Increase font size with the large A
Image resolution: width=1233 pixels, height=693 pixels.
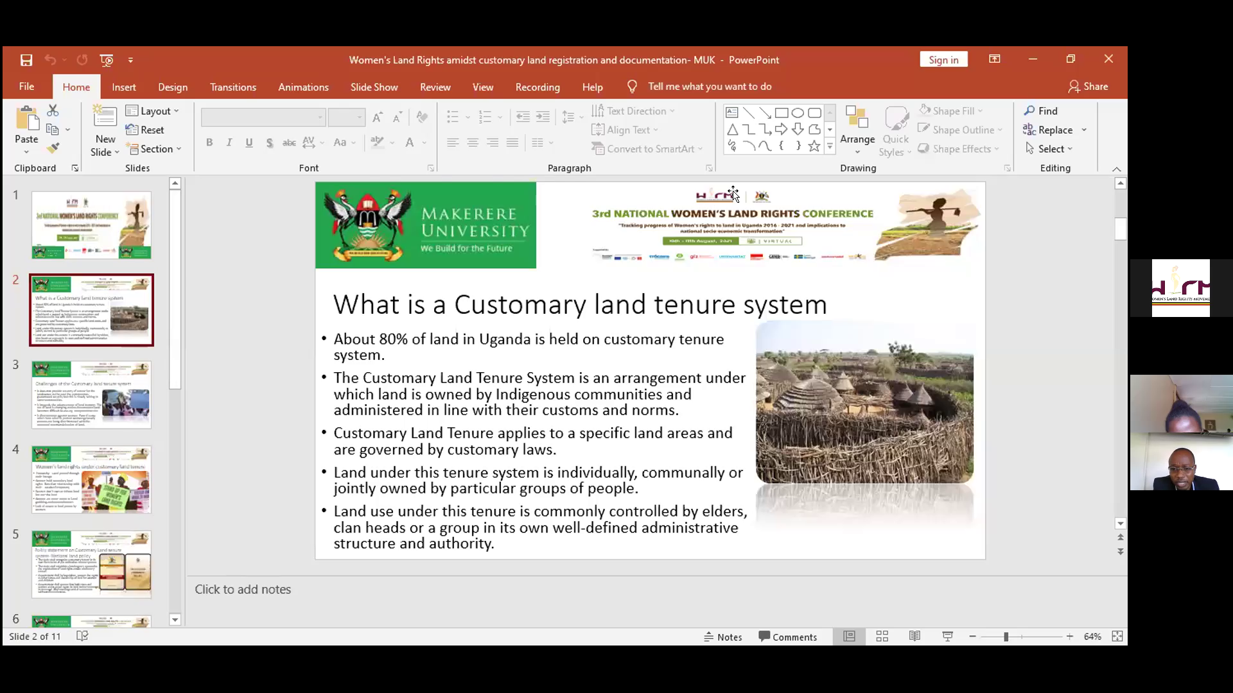(378, 117)
